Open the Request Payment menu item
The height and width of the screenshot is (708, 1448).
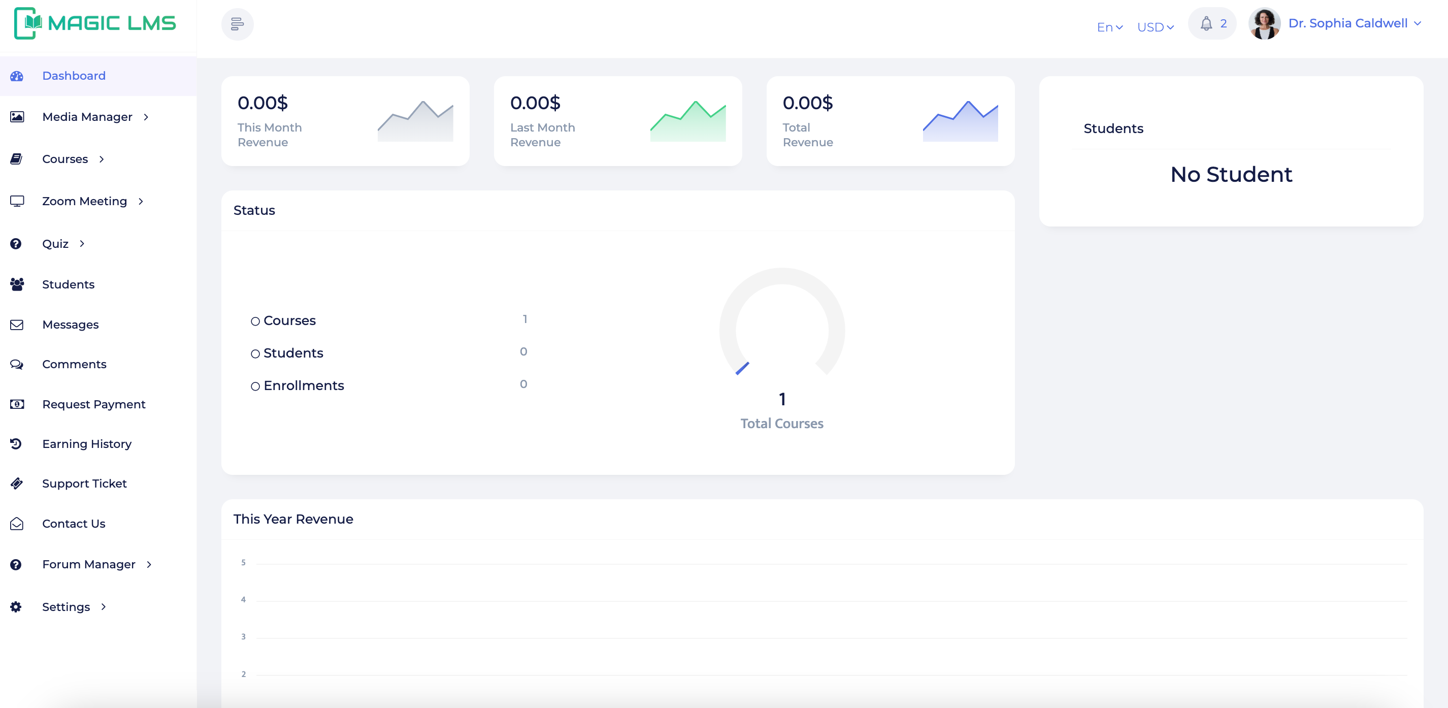click(x=93, y=404)
